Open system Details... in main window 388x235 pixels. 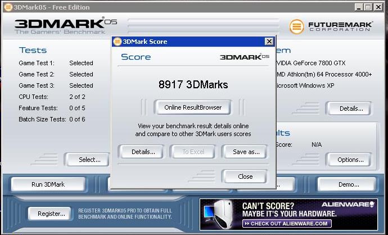(350, 109)
